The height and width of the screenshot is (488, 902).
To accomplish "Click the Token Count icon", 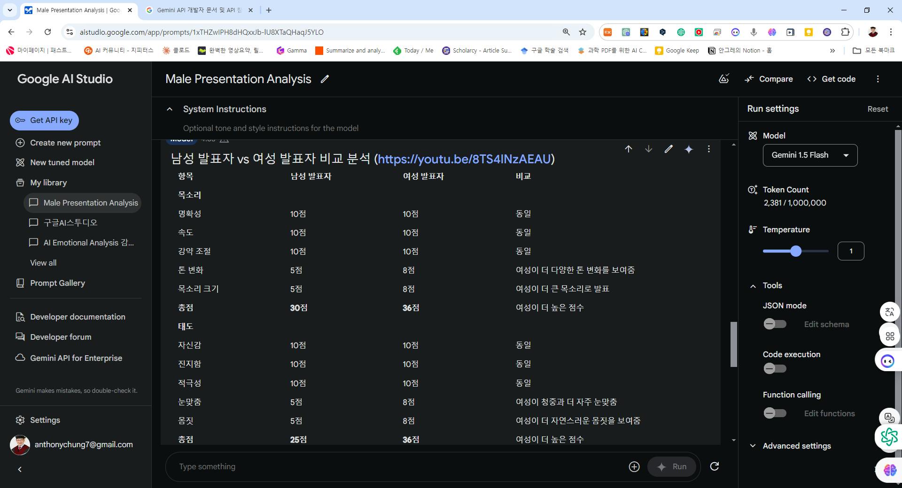I will pos(753,190).
